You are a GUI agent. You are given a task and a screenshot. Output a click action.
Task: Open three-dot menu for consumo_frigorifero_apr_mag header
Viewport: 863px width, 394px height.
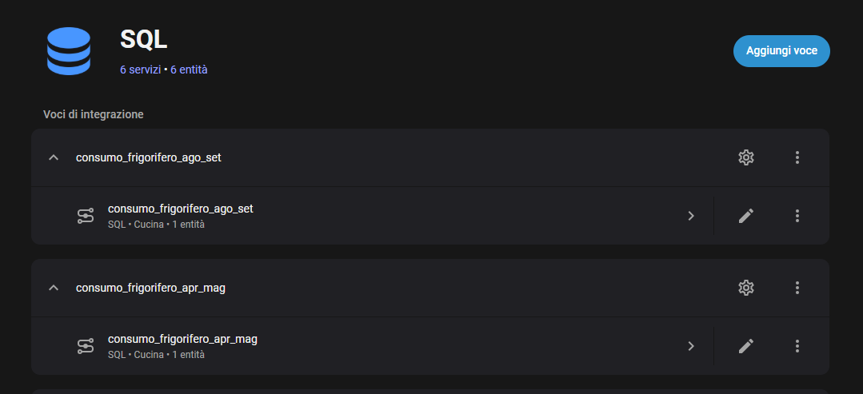click(x=797, y=288)
